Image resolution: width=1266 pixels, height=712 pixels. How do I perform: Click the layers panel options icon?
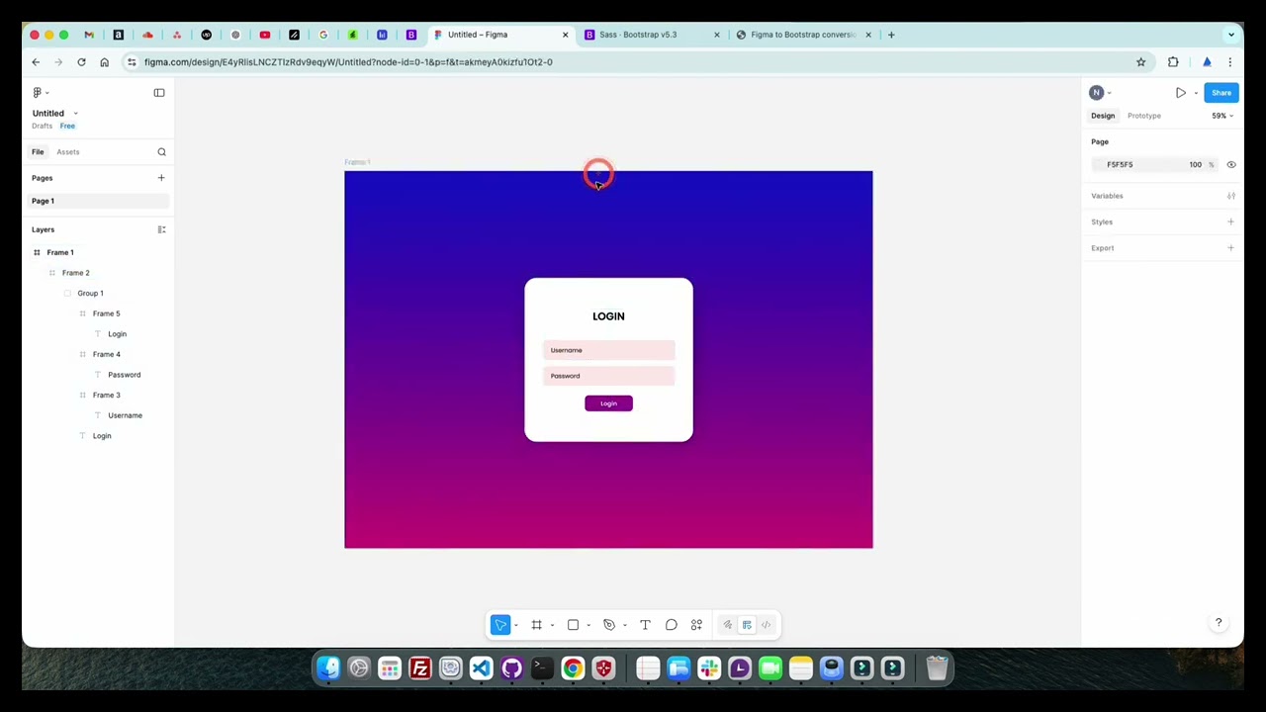tap(161, 229)
